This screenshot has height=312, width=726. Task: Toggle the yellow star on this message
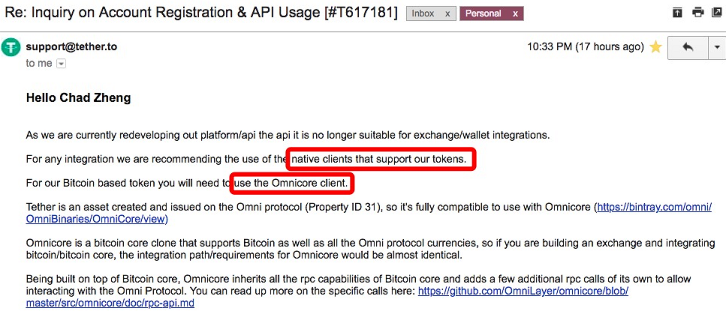coord(656,47)
